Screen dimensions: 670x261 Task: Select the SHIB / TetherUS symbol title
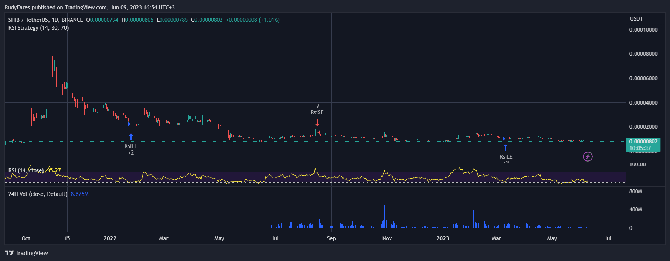point(45,20)
